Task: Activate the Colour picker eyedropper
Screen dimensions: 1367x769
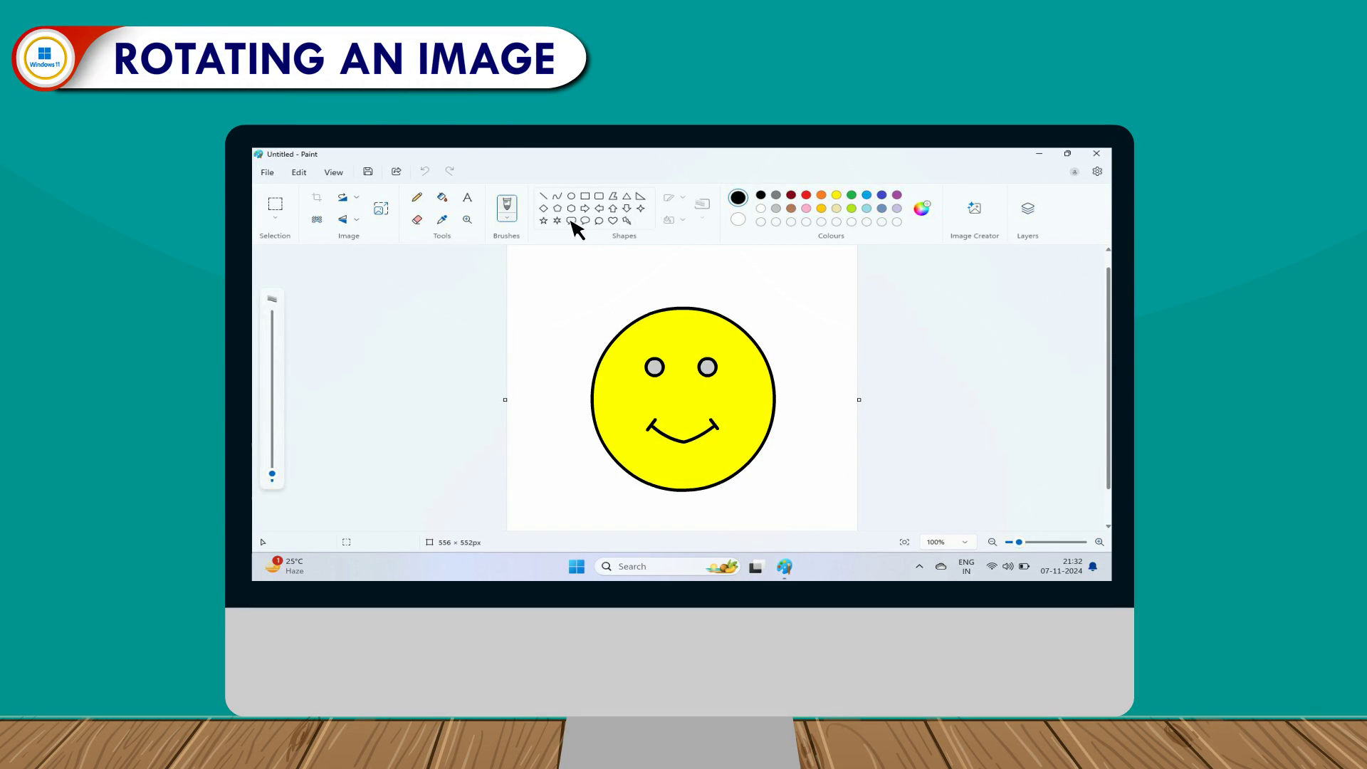Action: [x=442, y=220]
